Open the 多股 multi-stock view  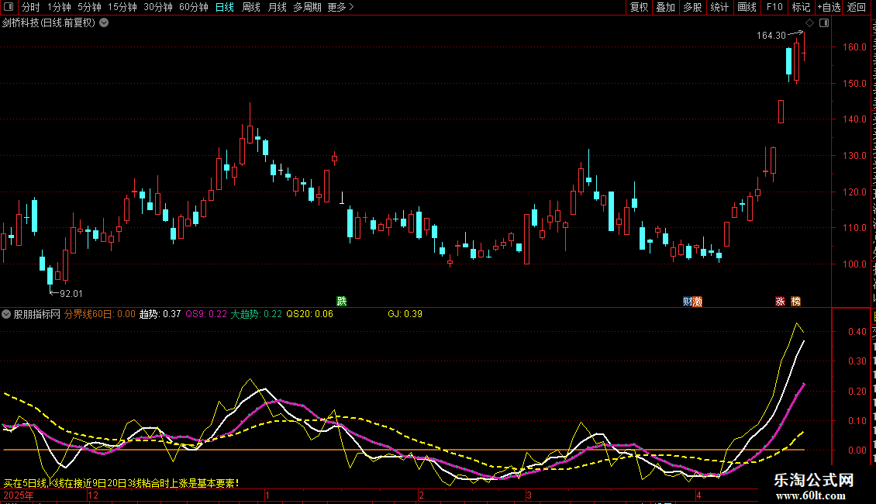pos(692,7)
